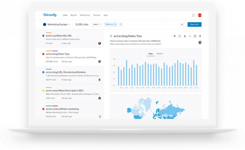Click the '245,385 clicks' text
The image size is (245, 150).
[52, 62]
